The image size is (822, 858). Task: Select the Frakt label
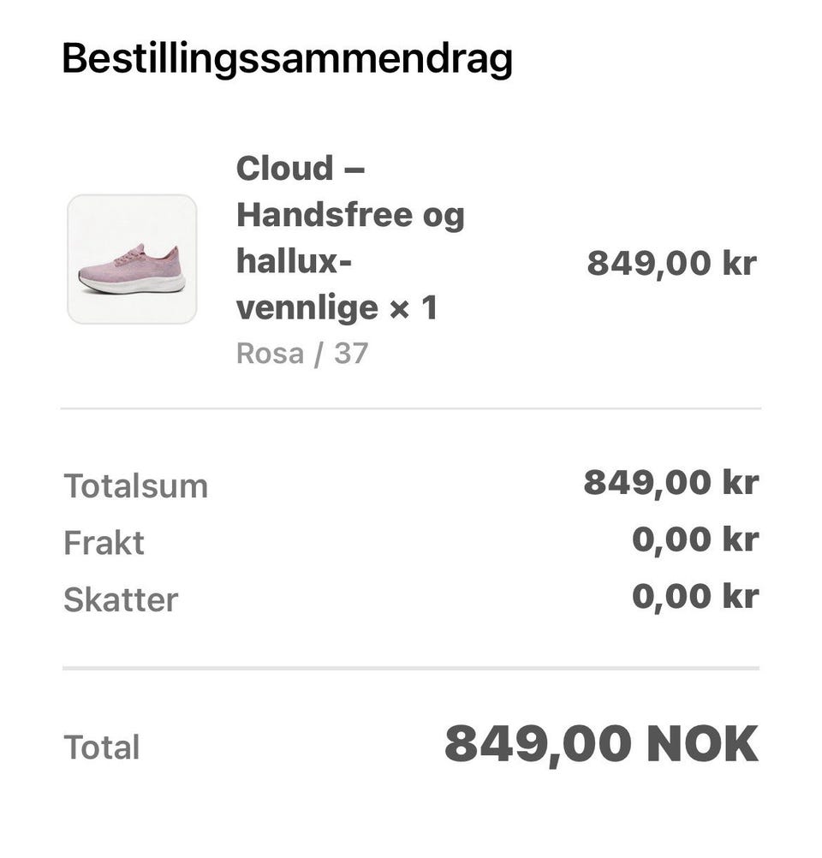(x=104, y=543)
